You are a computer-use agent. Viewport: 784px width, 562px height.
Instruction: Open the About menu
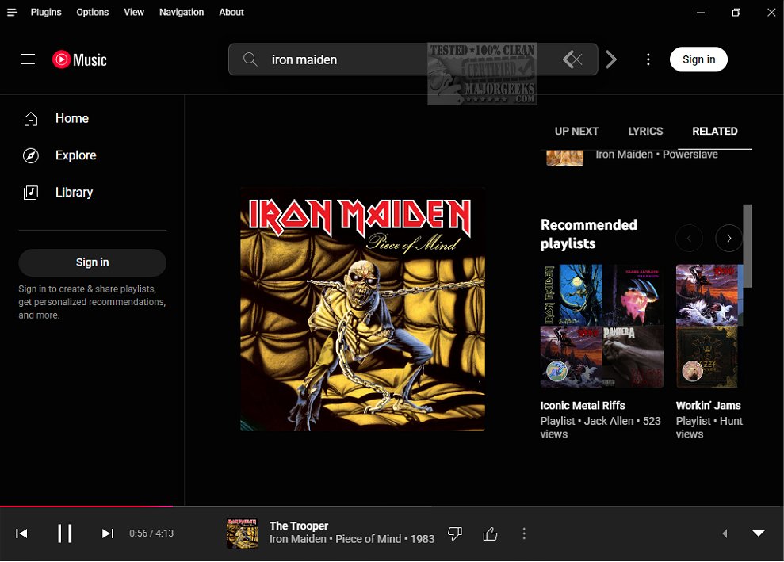point(231,12)
